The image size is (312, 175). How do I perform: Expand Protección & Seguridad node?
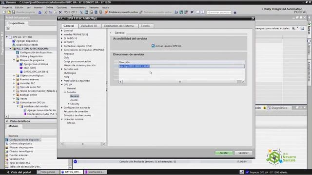coord(62,81)
